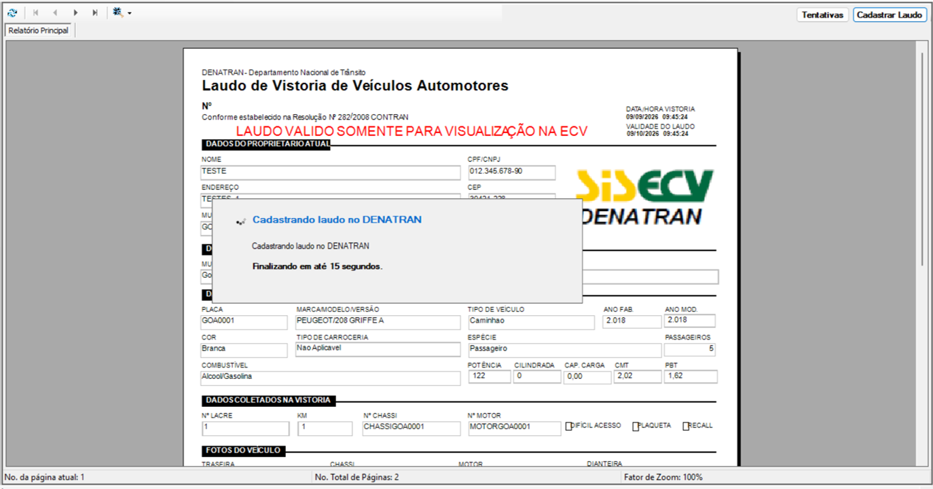Advance to the next report page
The height and width of the screenshot is (489, 933).
[x=75, y=13]
